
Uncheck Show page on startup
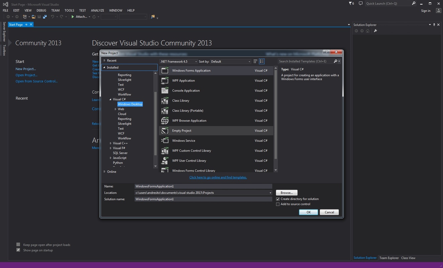(18, 250)
